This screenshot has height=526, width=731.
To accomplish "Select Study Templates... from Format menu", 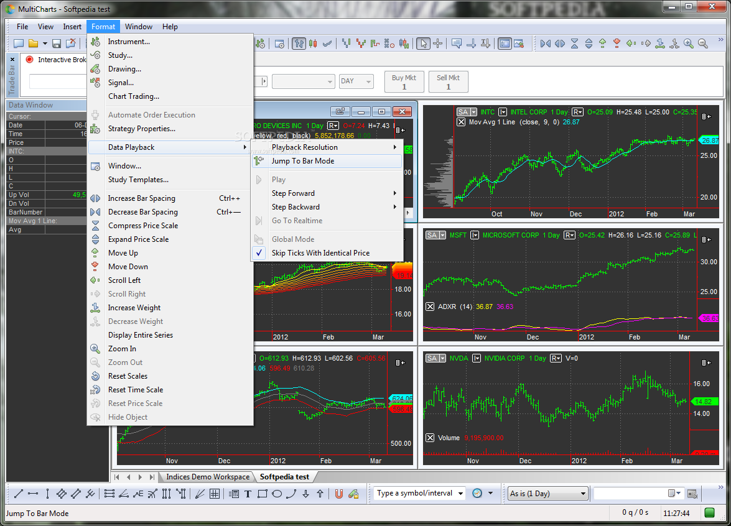I will pyautogui.click(x=170, y=180).
